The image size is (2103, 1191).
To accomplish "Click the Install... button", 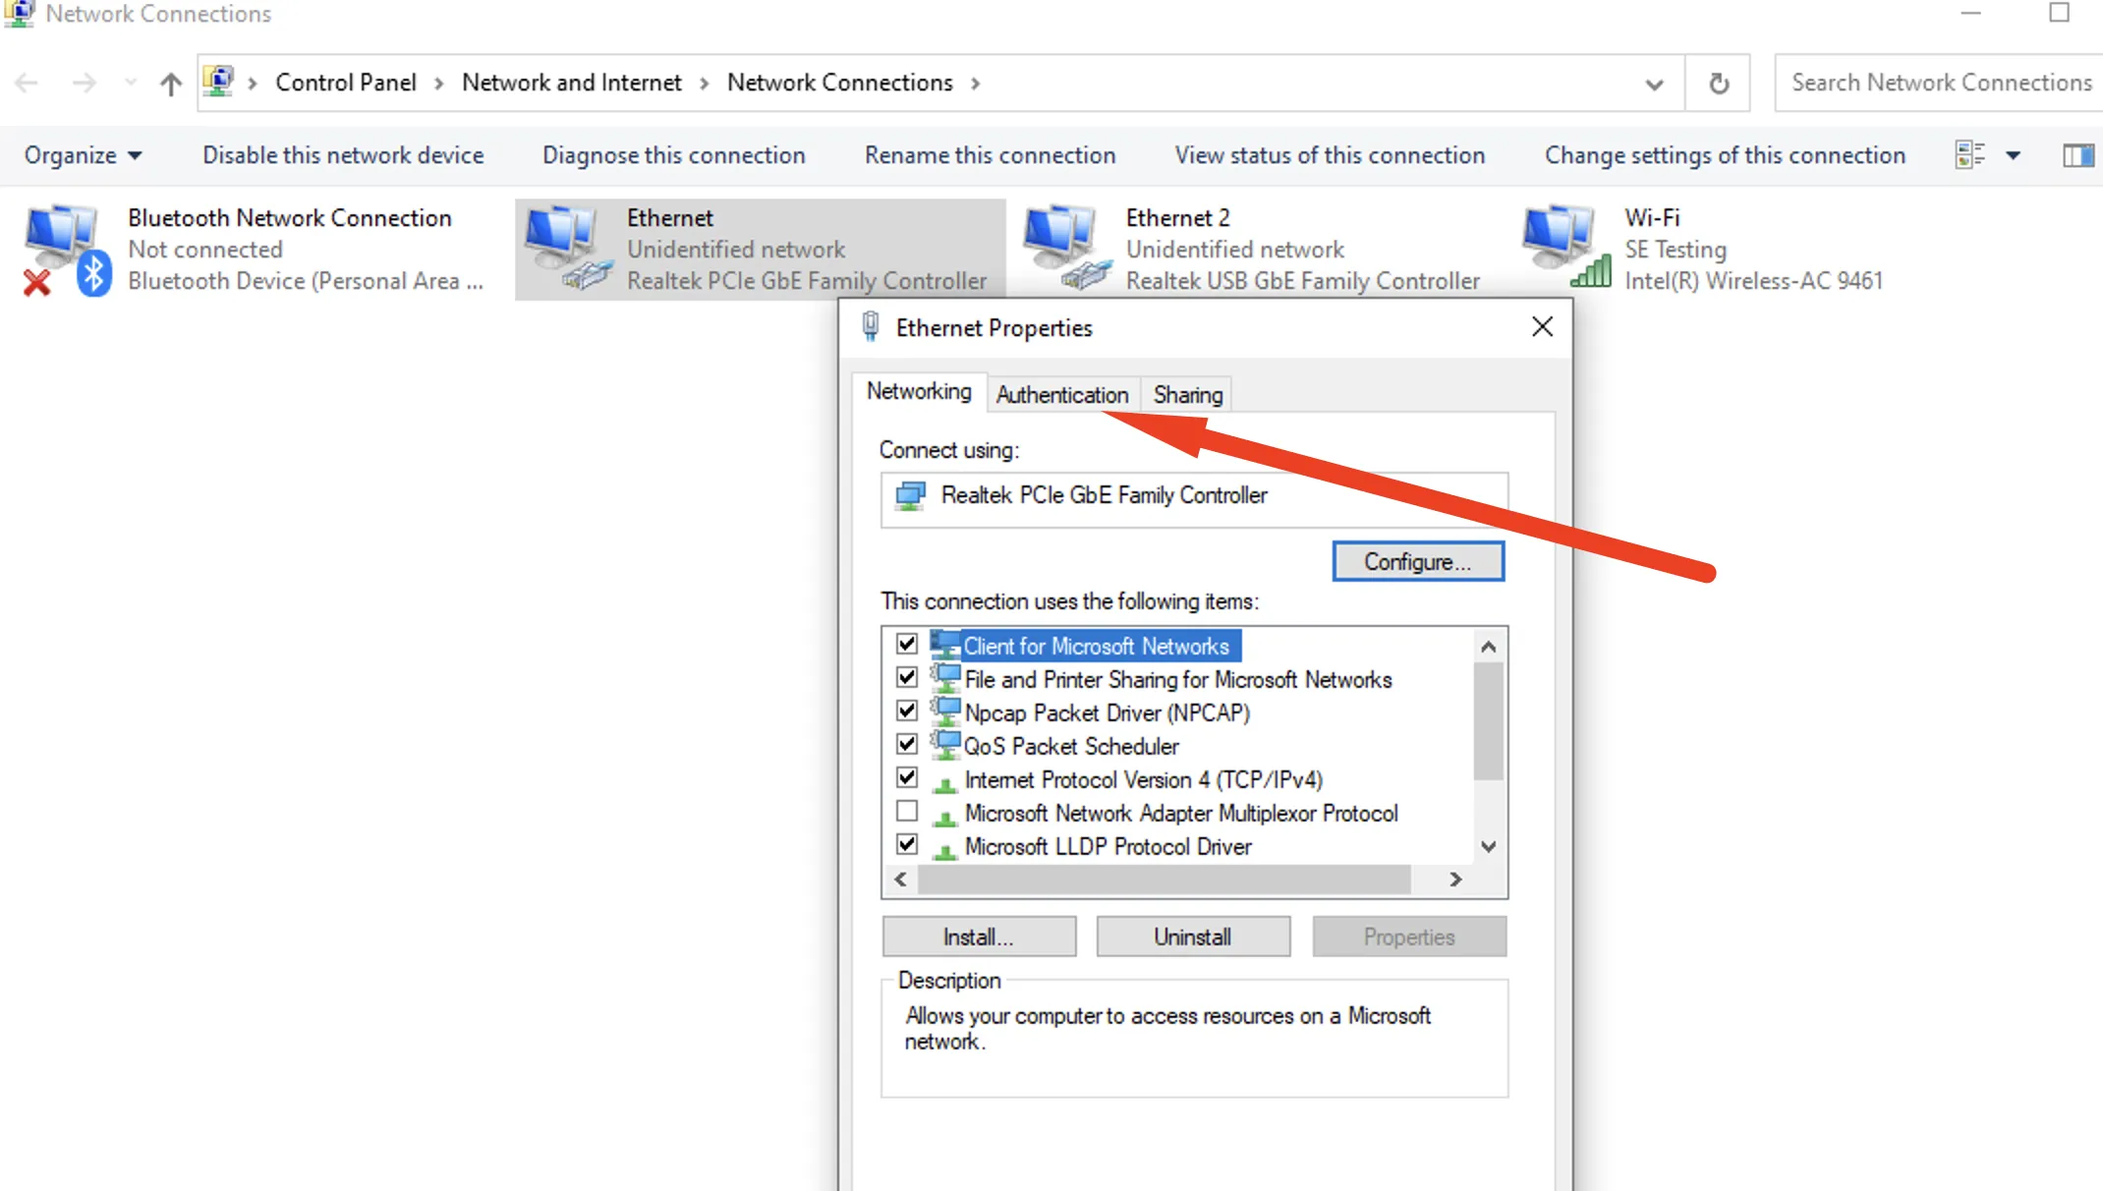I will point(979,936).
